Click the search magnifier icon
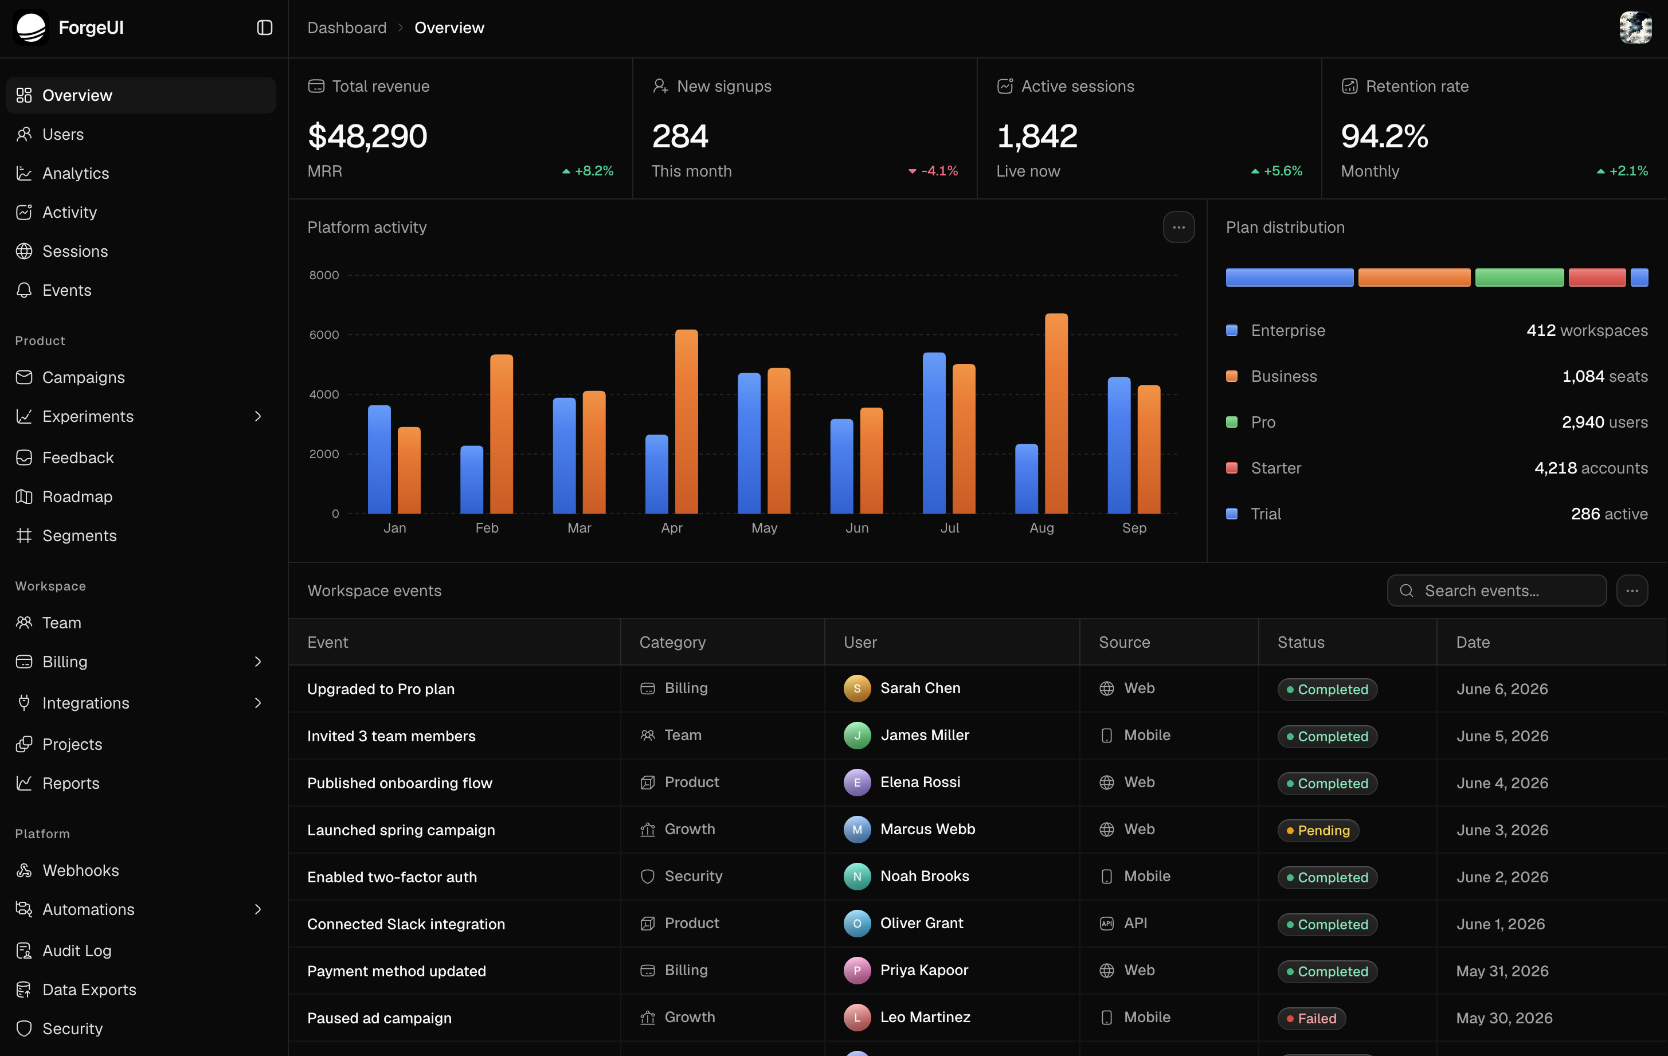 pyautogui.click(x=1406, y=590)
